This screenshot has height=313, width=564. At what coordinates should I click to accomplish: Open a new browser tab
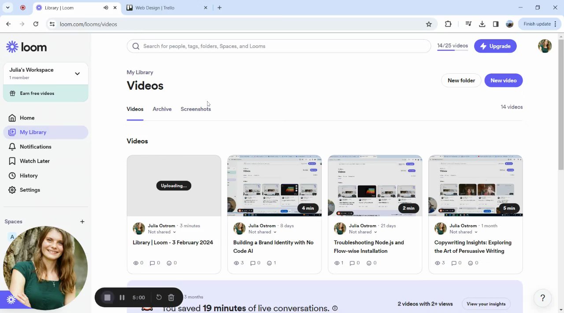point(219,7)
